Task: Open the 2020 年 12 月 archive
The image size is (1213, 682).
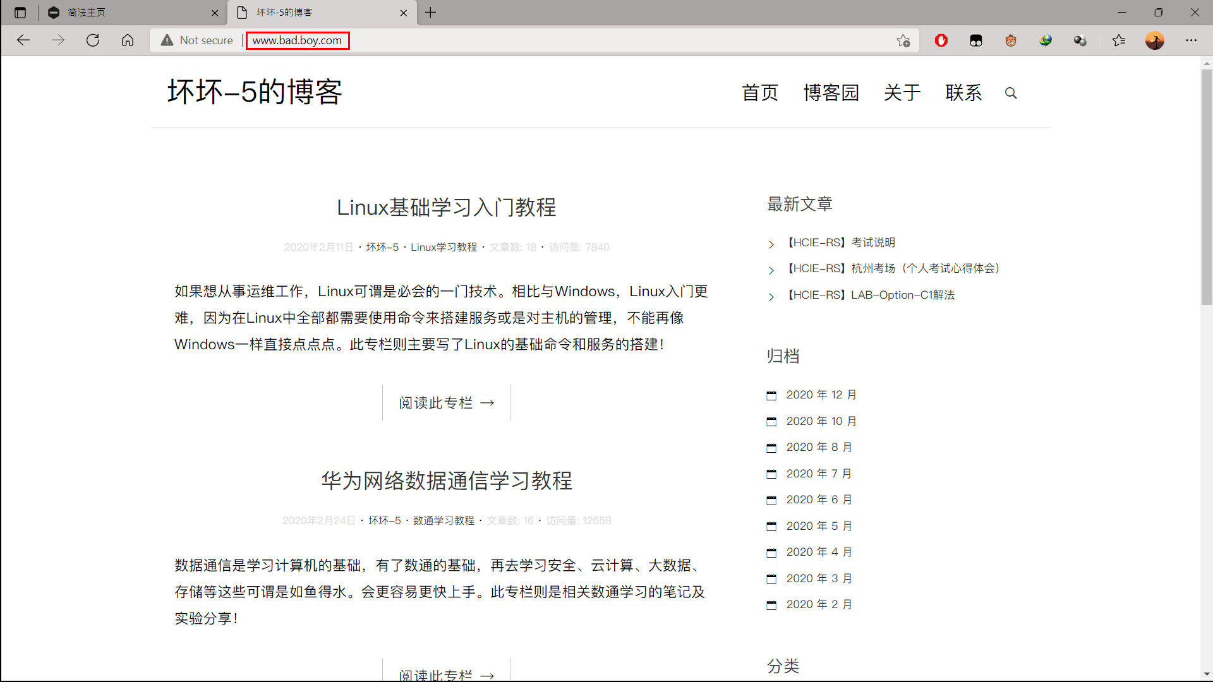Action: click(821, 394)
